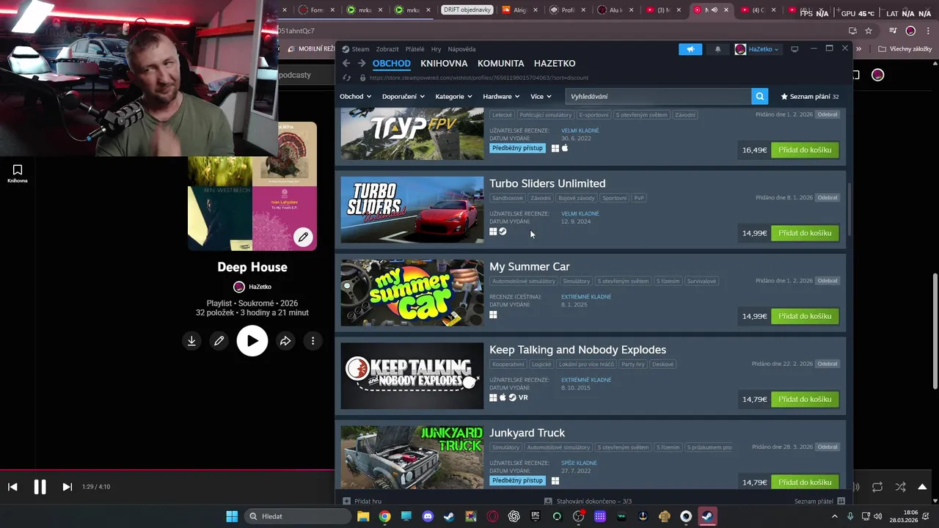Open the Turbo Sliders Unlimited title
The image size is (939, 528).
click(547, 183)
